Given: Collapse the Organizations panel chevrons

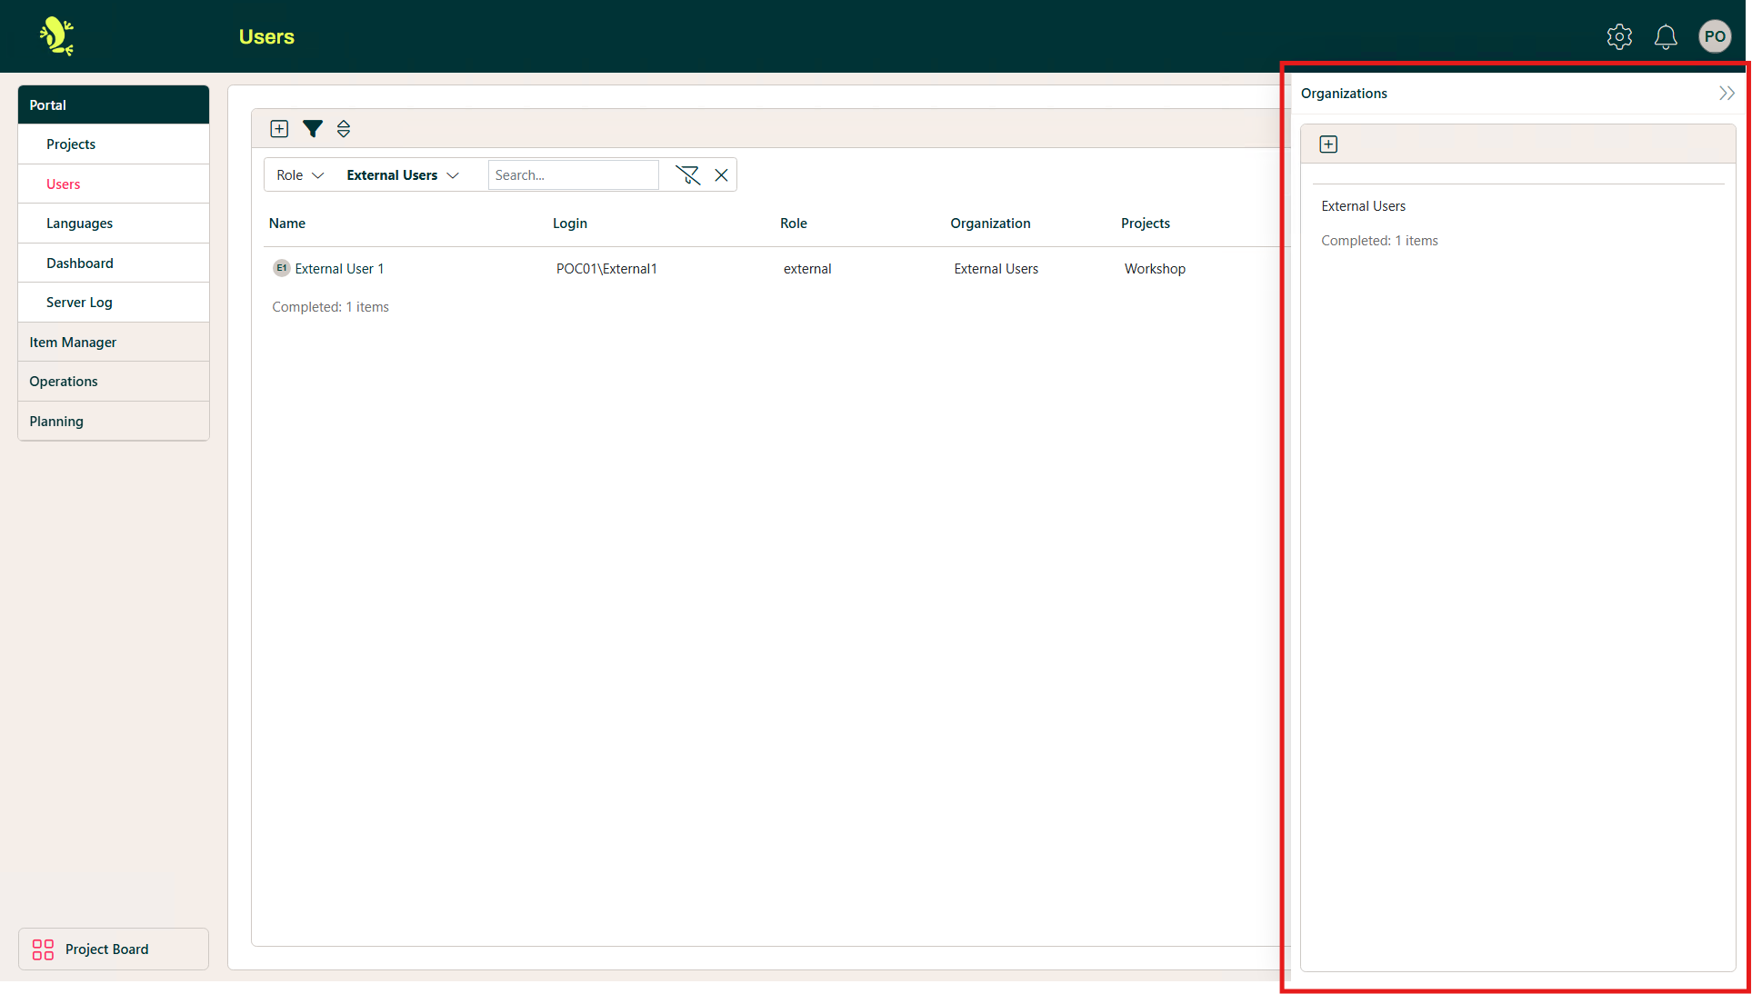Looking at the screenshot, I should tap(1726, 94).
